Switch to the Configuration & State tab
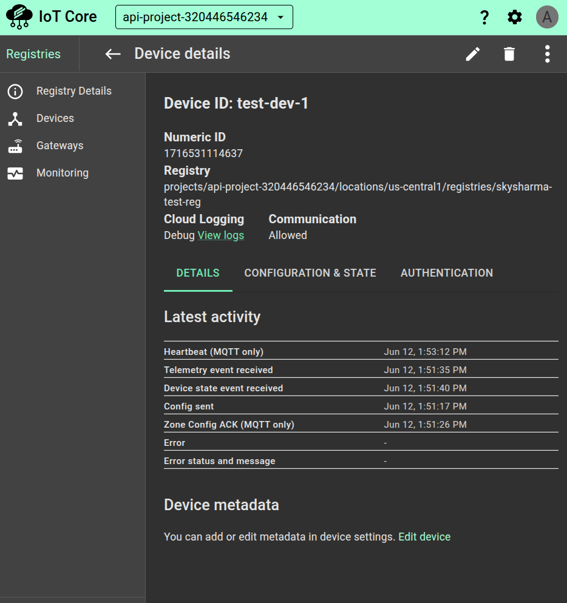567x603 pixels. tap(310, 273)
